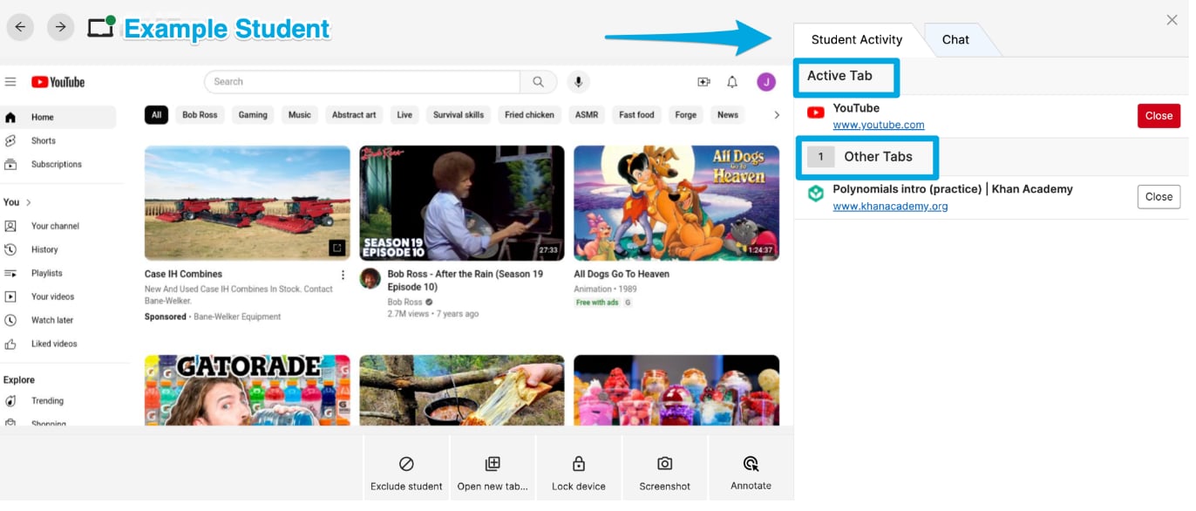The height and width of the screenshot is (511, 1196).
Task: Close the YouTube active tab
Action: pos(1159,116)
